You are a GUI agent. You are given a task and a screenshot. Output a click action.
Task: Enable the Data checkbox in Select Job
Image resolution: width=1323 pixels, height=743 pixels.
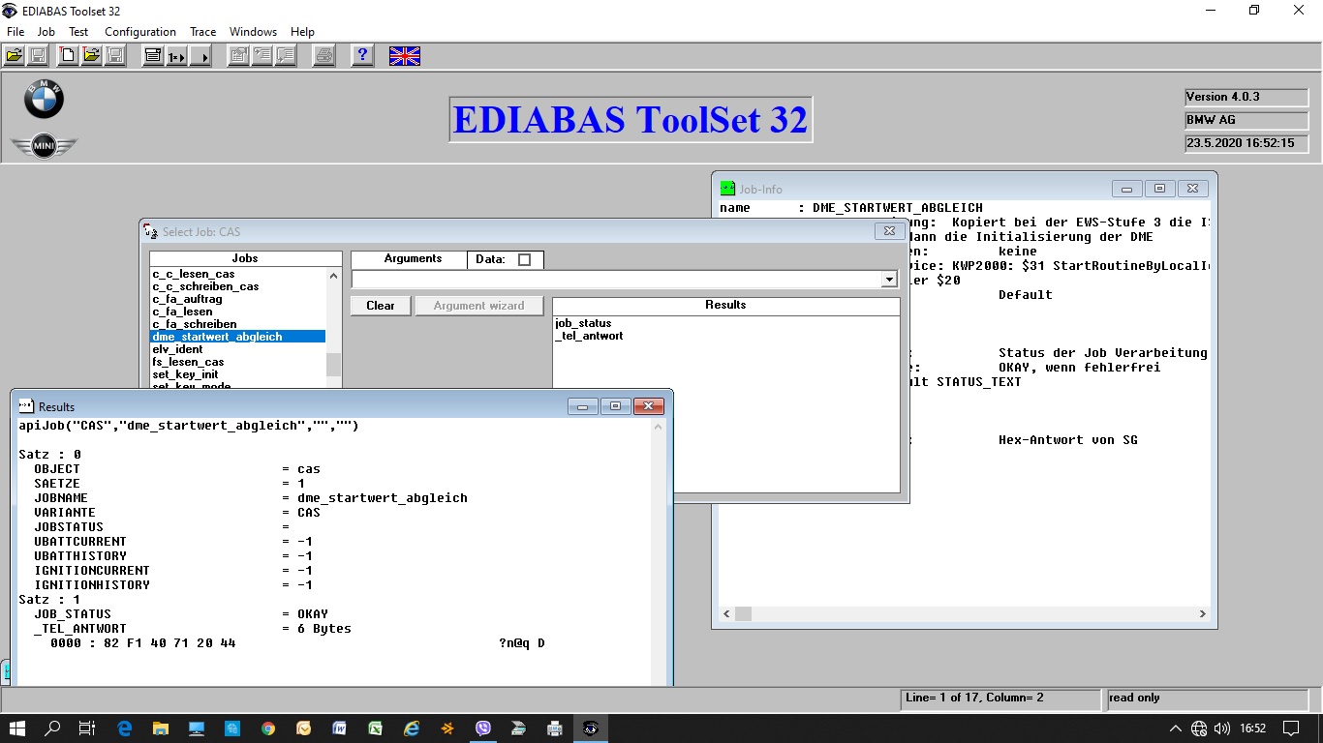click(524, 259)
